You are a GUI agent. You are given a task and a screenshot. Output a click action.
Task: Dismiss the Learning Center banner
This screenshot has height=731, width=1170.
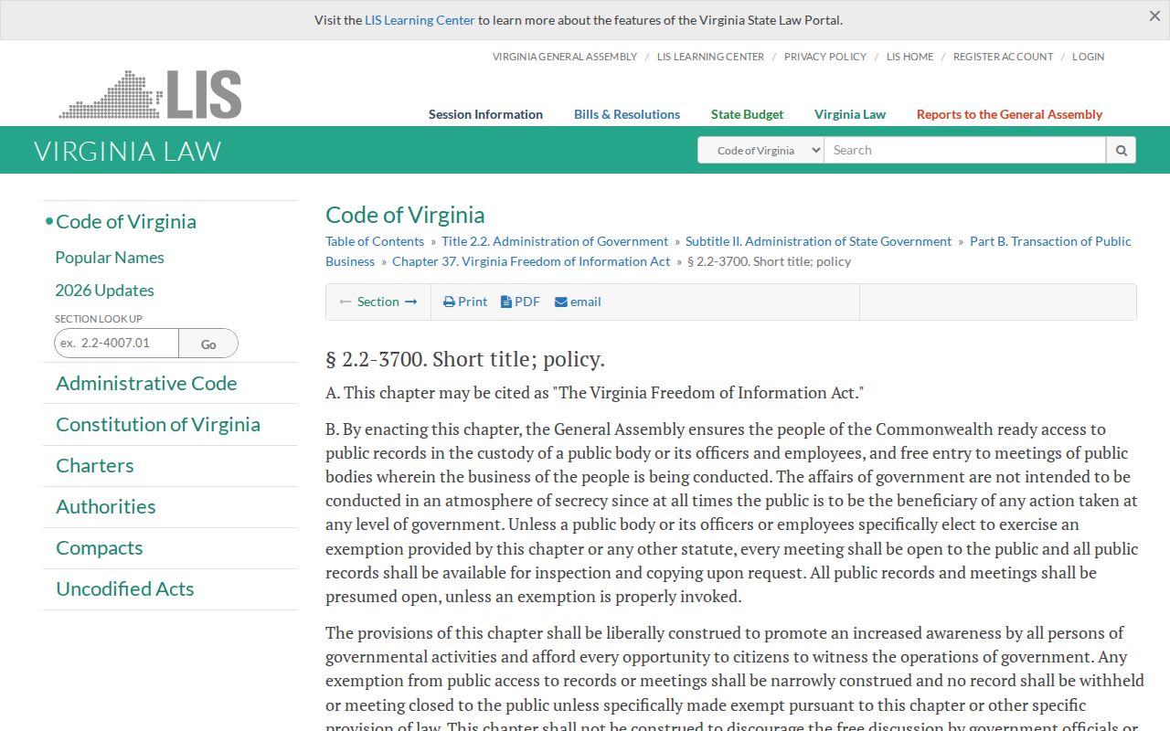(x=1154, y=16)
